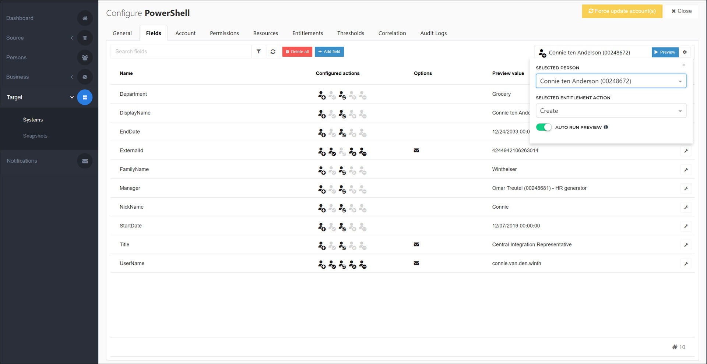The image size is (707, 364).
Task: Click Force update account(s) button
Action: click(622, 11)
